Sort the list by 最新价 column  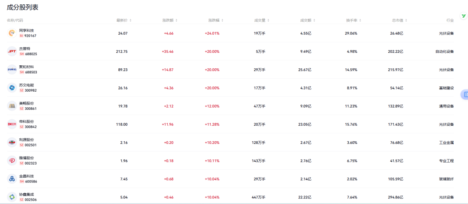123,20
